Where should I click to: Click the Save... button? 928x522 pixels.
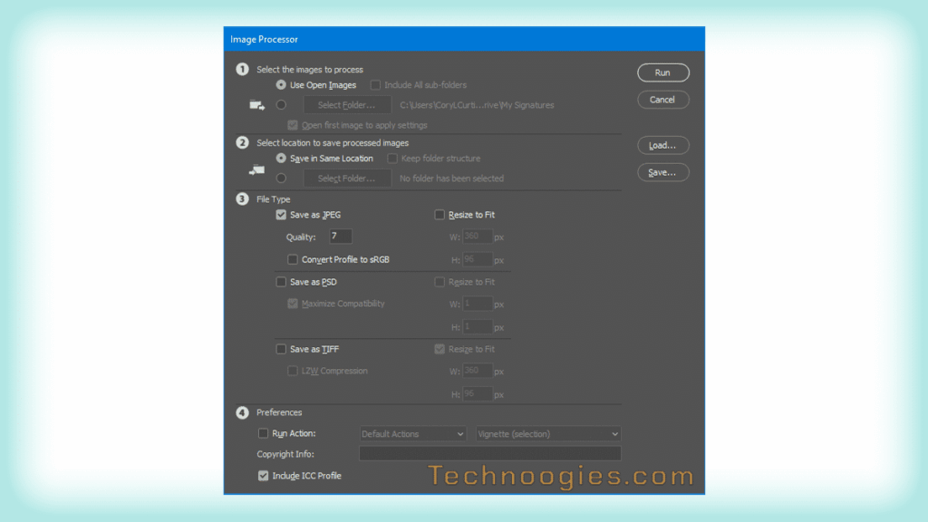point(662,172)
